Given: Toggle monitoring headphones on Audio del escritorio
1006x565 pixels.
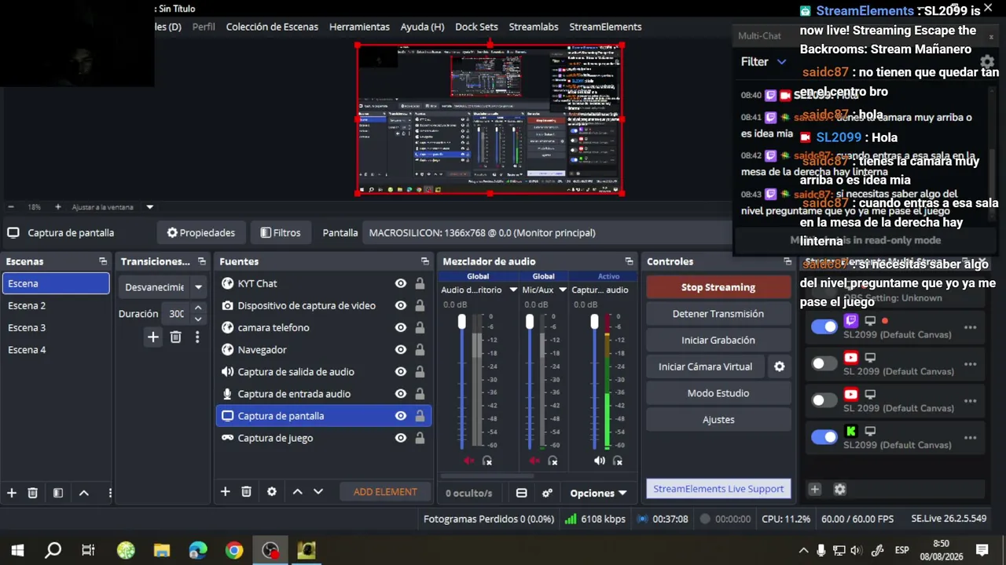Looking at the screenshot, I should (x=487, y=461).
